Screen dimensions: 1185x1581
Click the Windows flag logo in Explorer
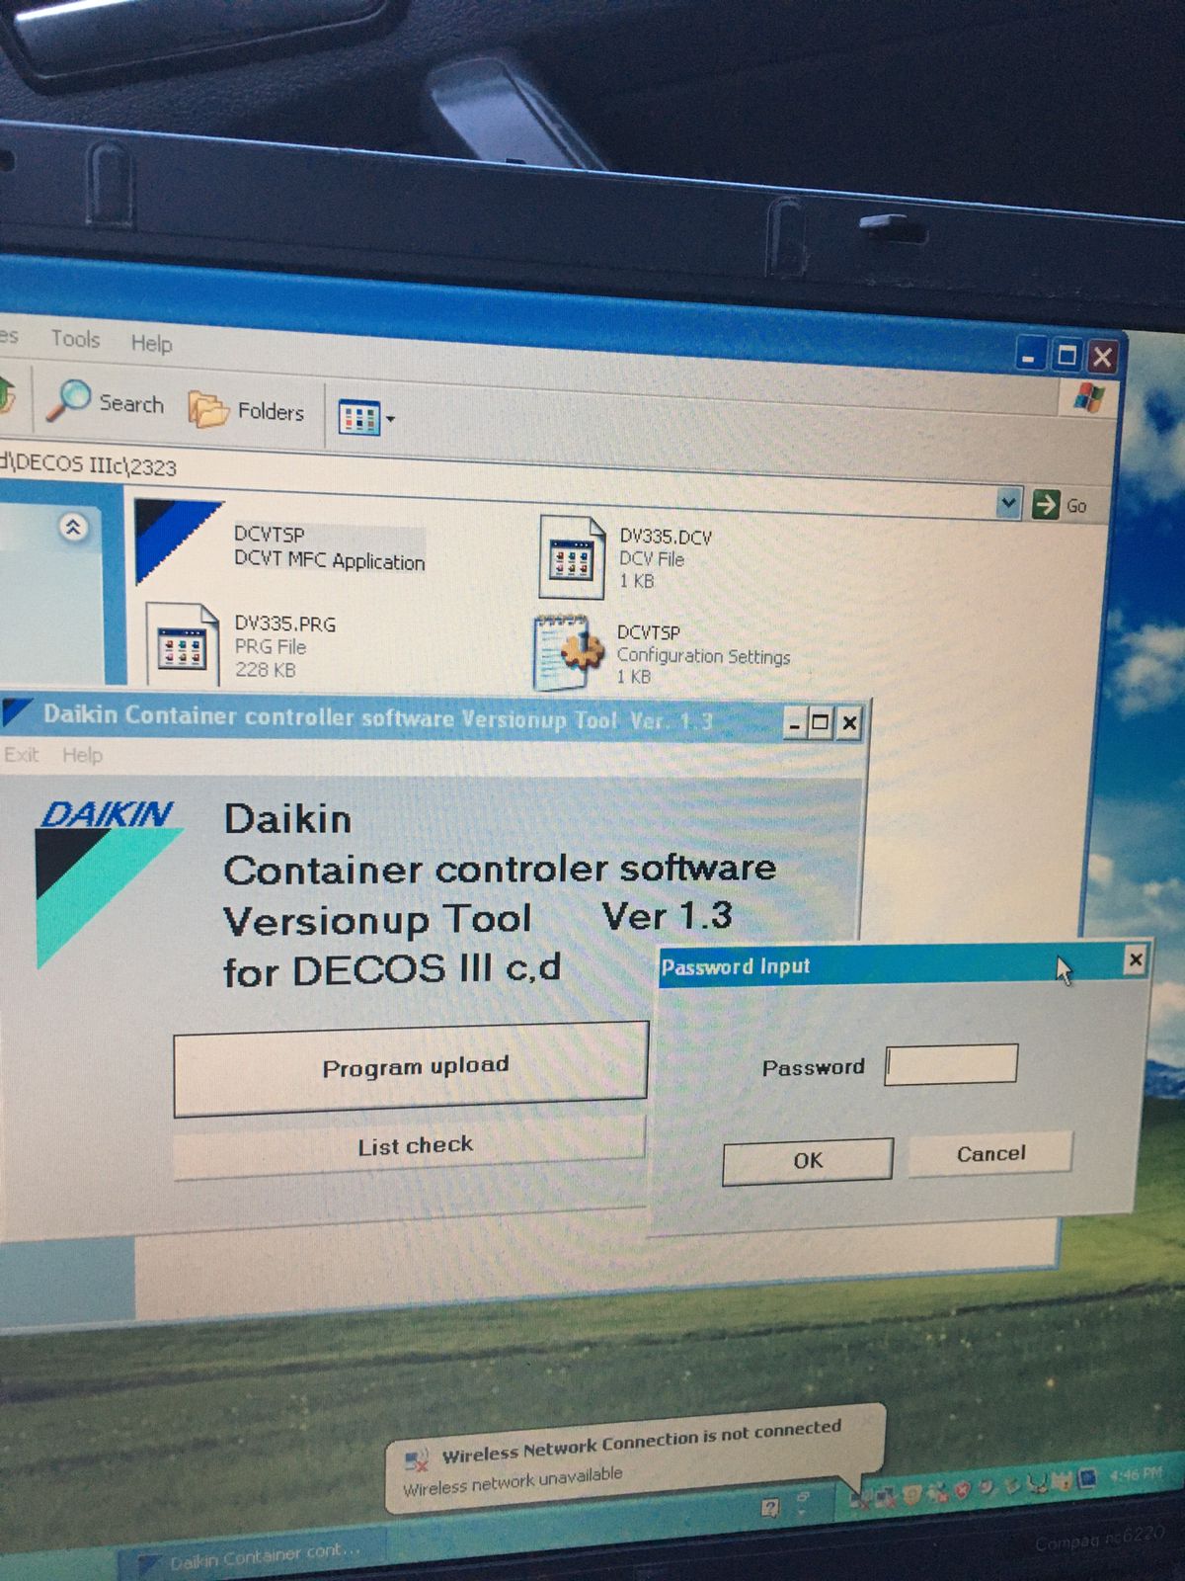click(1089, 399)
